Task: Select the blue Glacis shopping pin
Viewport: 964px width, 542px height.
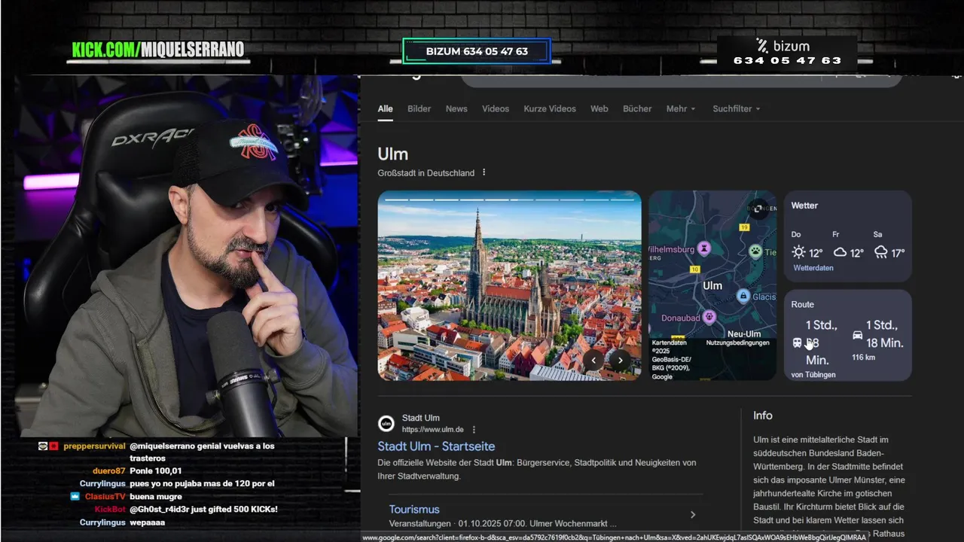Action: 743,296
